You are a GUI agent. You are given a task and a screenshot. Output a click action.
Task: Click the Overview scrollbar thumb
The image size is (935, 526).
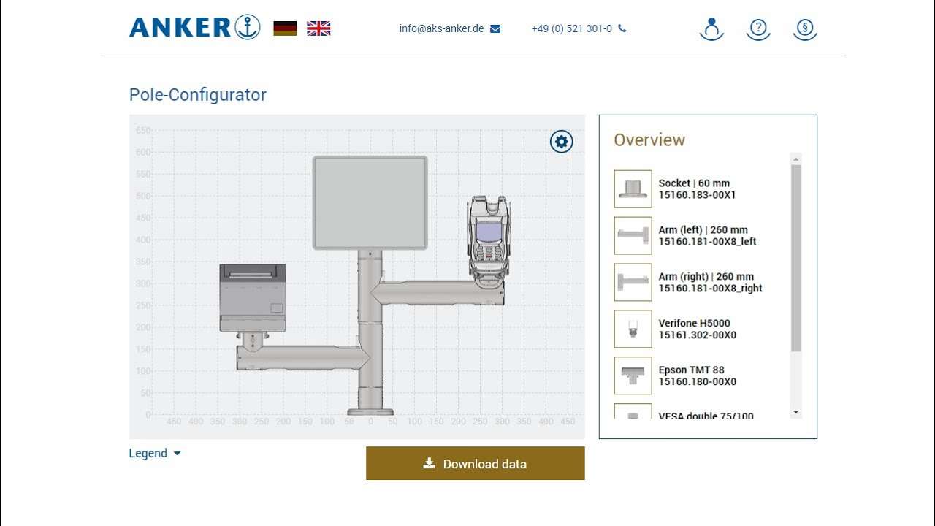point(796,258)
